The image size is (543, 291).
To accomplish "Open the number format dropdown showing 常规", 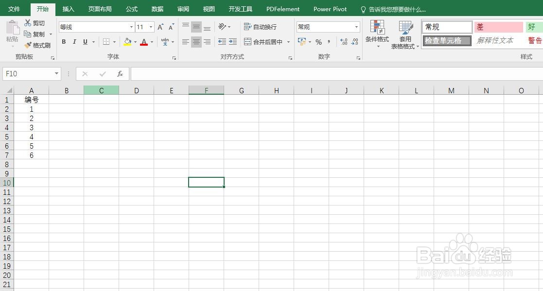I will [356, 27].
